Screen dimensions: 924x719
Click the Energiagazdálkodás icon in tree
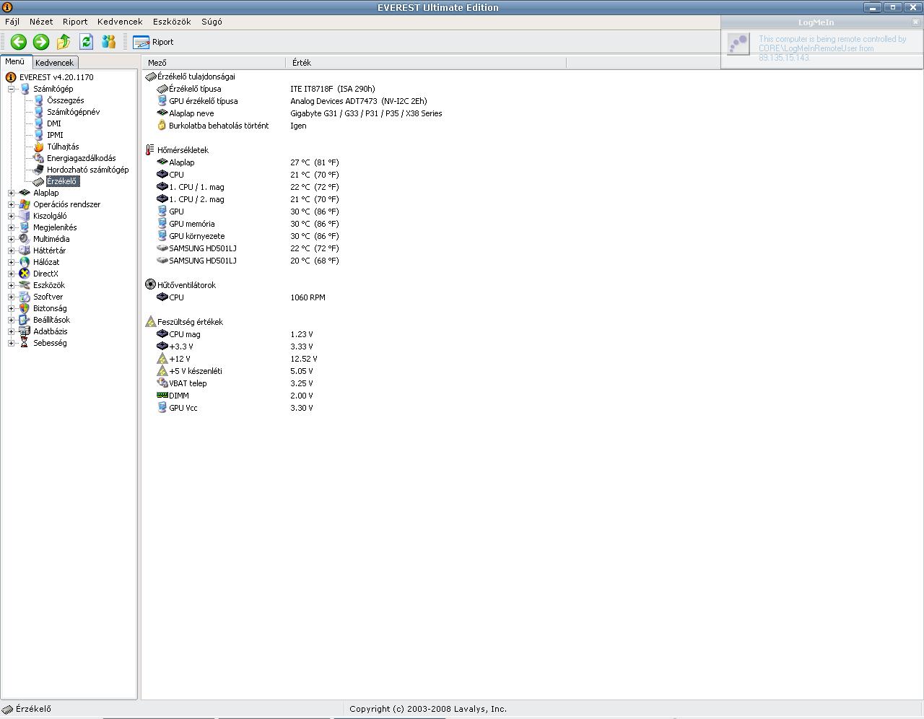point(38,158)
